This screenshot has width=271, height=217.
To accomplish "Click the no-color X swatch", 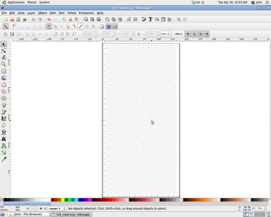I will (x=2, y=200).
